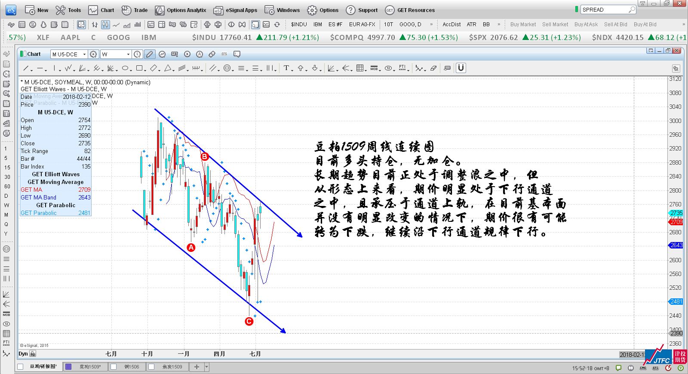Click the Sell Market button
Image resolution: width=688 pixels, height=374 pixels.
pos(555,25)
